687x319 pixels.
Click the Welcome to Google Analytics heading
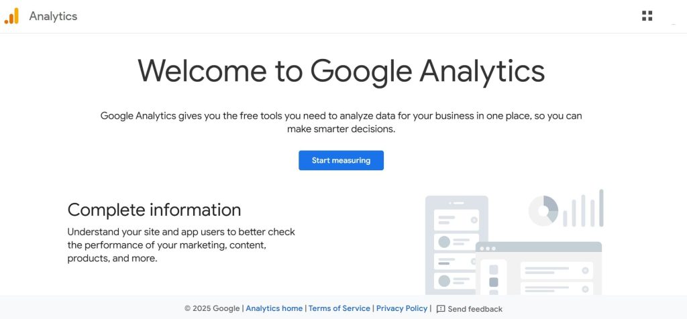(341, 70)
